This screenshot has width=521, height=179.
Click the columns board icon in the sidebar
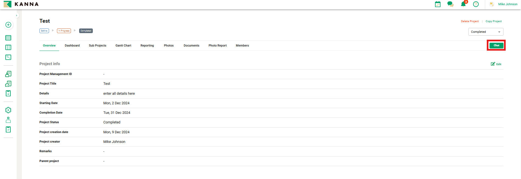click(x=8, y=48)
